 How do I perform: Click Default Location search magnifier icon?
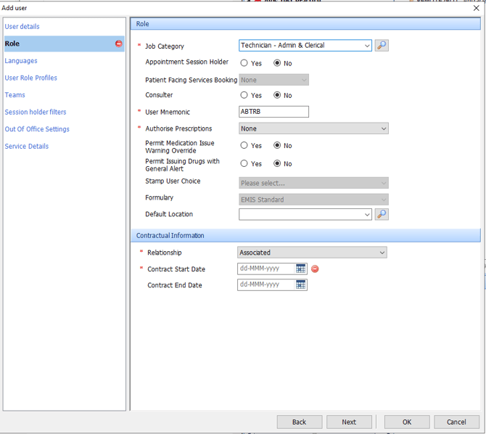tap(382, 214)
